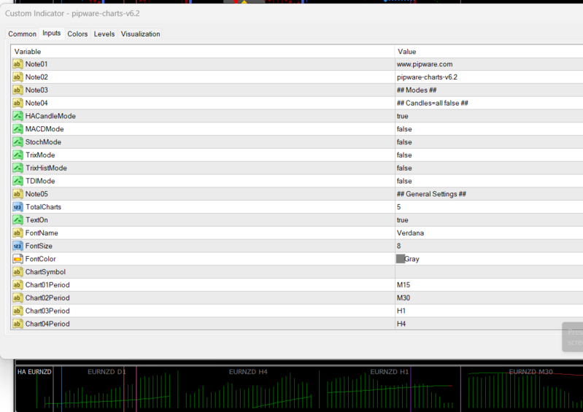Select the Inputs tab
The width and height of the screenshot is (583, 412).
(x=51, y=33)
